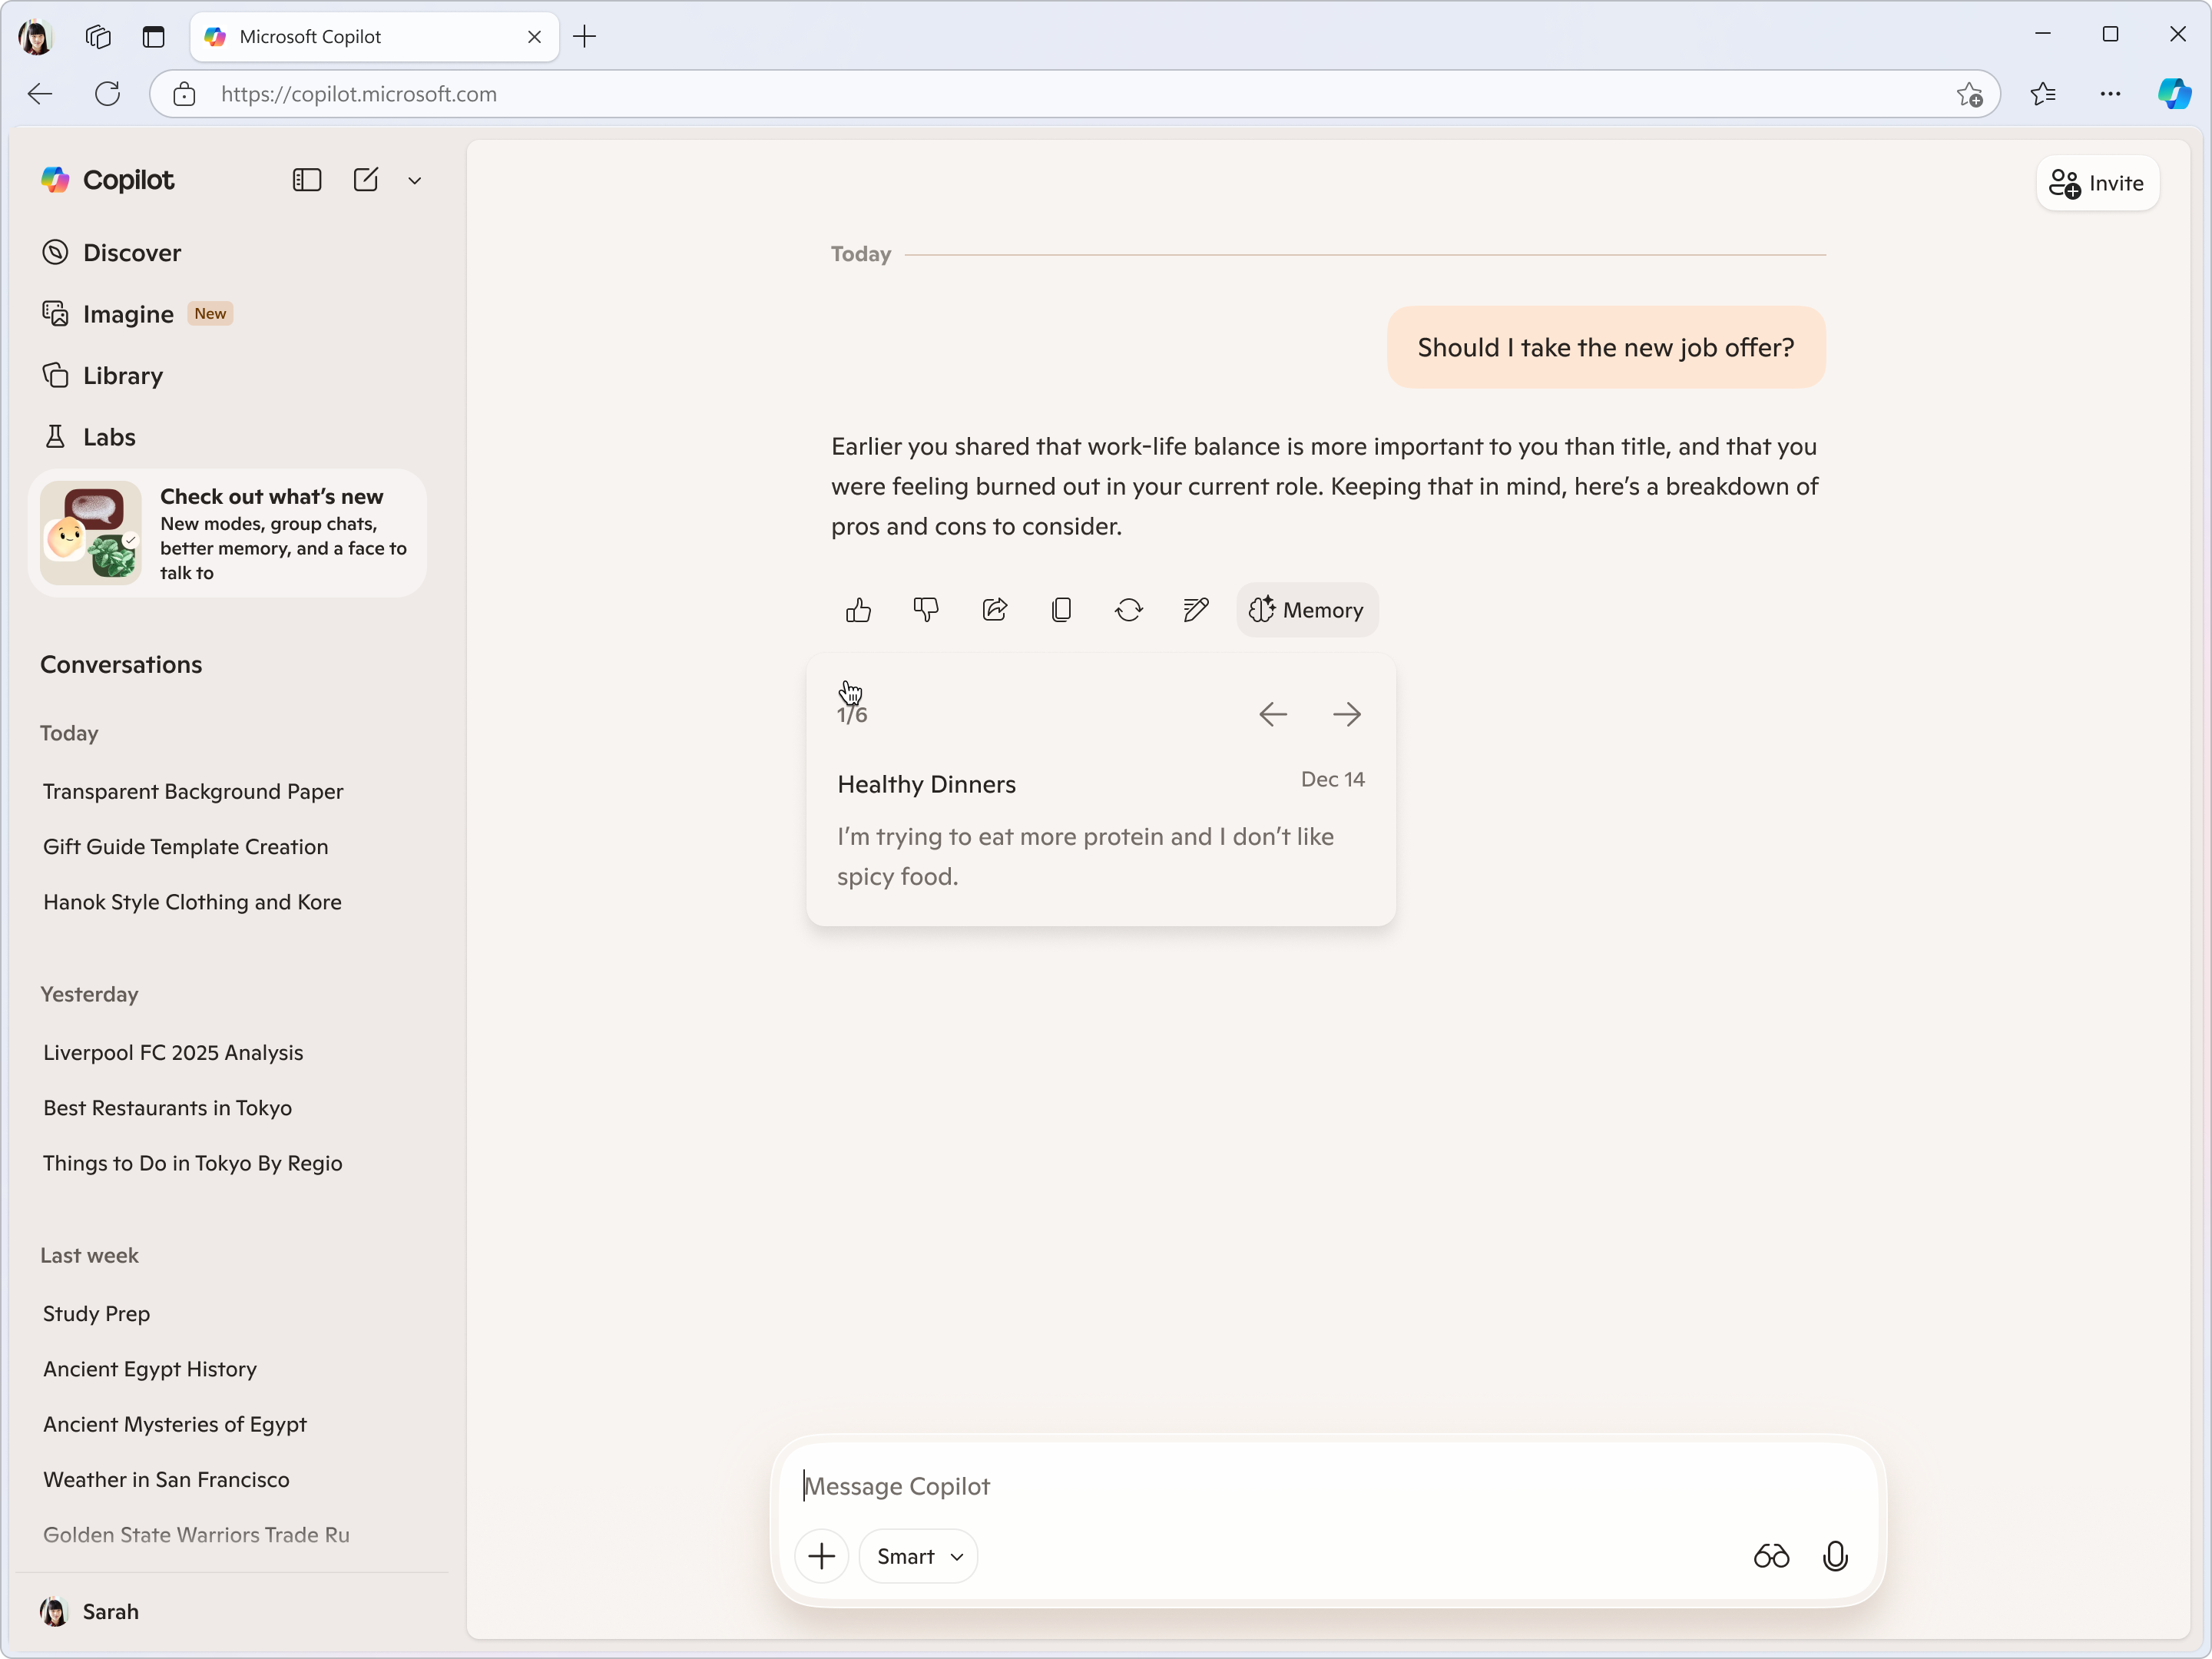Regenerate the response with refresh icon
The width and height of the screenshot is (2212, 1659).
(1129, 610)
